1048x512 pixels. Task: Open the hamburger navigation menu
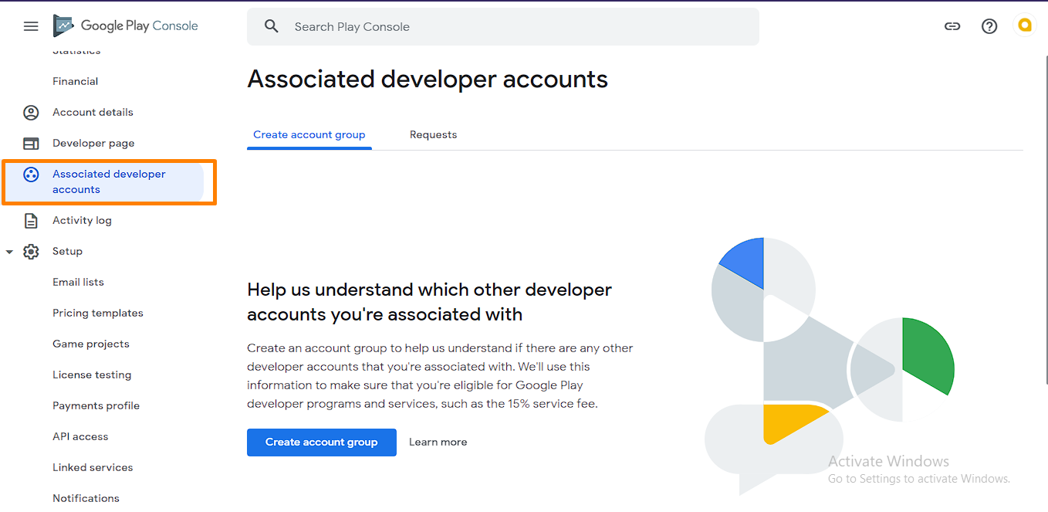pyautogui.click(x=31, y=26)
